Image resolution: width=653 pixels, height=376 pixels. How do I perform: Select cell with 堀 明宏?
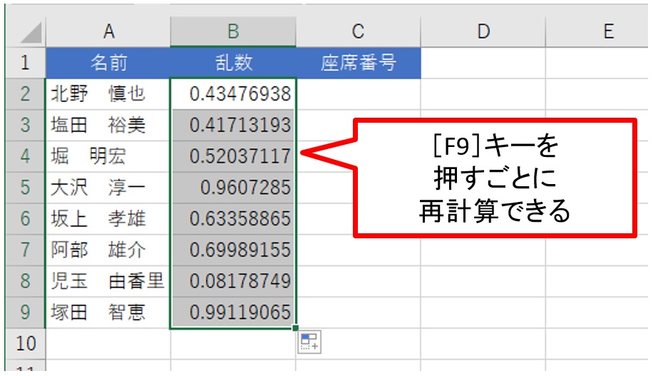coord(108,156)
